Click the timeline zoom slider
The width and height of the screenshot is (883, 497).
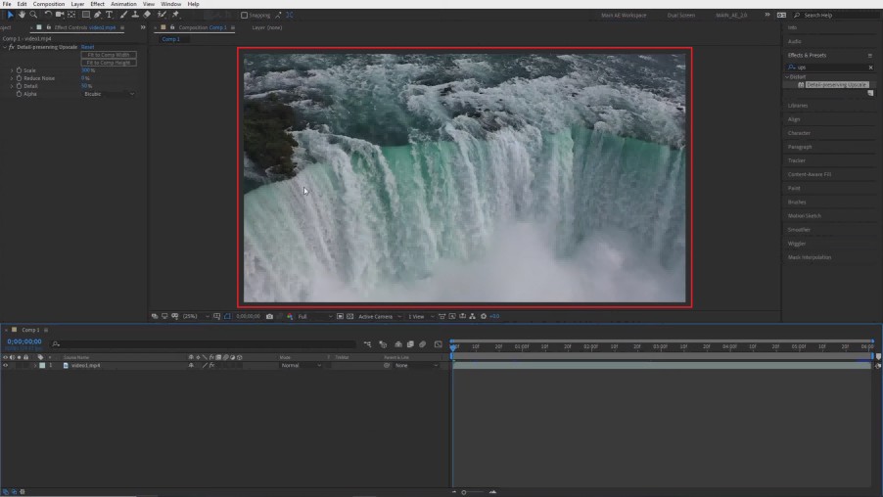(463, 492)
